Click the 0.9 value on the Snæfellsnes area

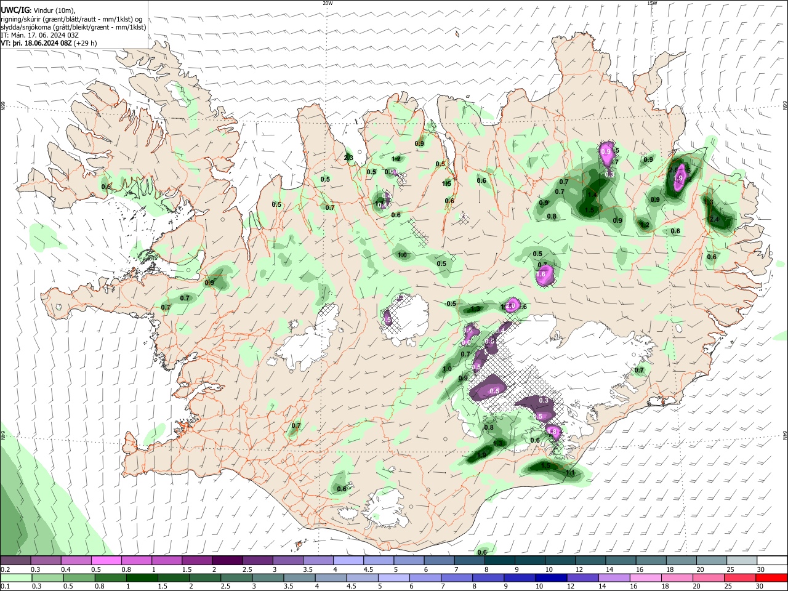pyautogui.click(x=209, y=283)
